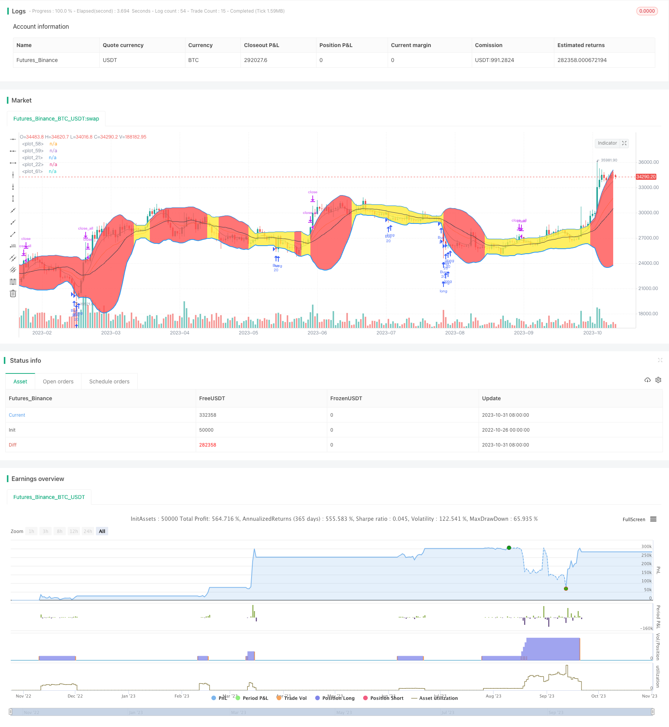This screenshot has height=727, width=669.
Task: Click the plot_61 indicator legend entry
Action: [39, 171]
